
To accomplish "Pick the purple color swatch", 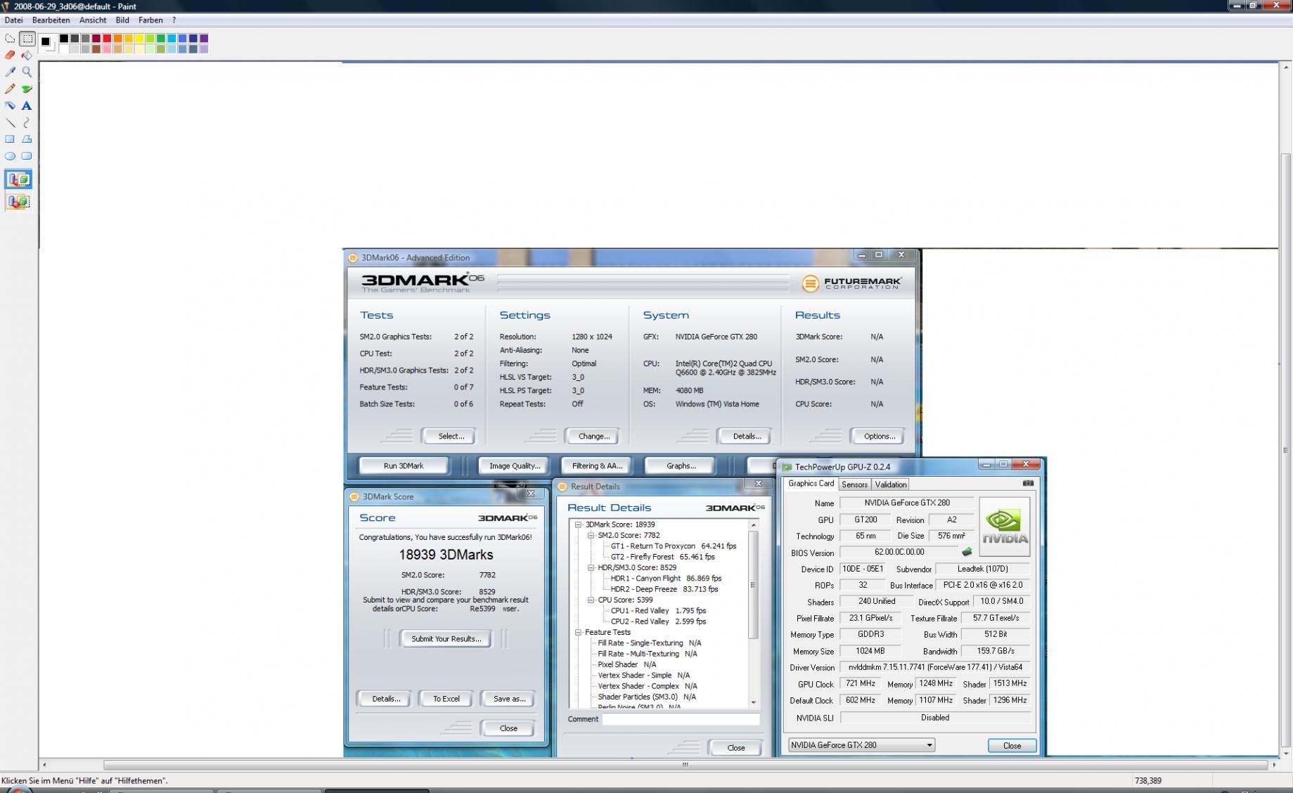I will pos(204,39).
